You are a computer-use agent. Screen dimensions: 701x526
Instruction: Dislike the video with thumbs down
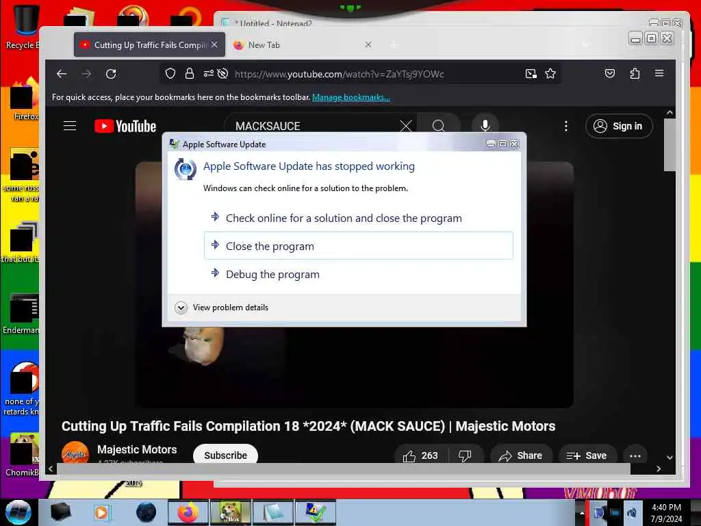tap(465, 455)
